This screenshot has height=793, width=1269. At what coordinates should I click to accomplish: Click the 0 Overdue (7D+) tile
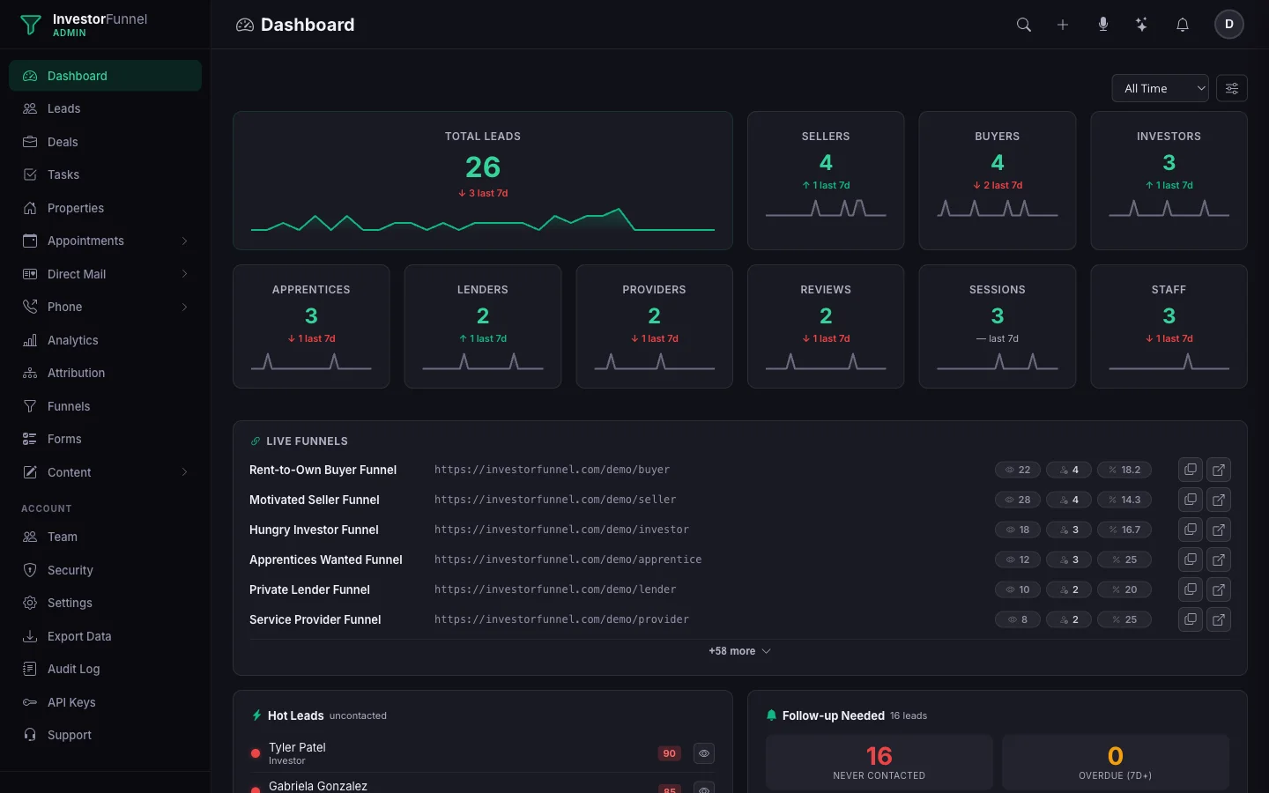pyautogui.click(x=1116, y=762)
